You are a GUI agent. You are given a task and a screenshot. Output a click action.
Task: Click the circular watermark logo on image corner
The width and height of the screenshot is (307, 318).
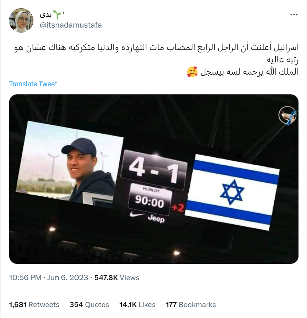[x=287, y=115]
